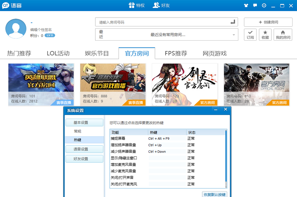
Task: Click the 状态 column header
Action: click(x=206, y=132)
